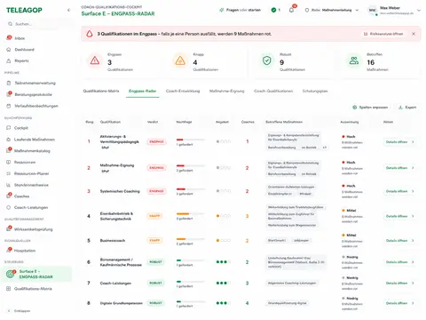Open Ressourcen icon in sidebar
This screenshot has height=320, width=426.
(8, 162)
